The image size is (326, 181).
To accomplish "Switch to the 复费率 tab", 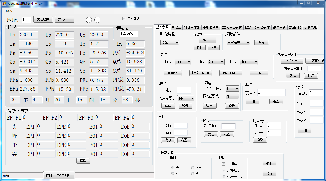I will (176, 27).
